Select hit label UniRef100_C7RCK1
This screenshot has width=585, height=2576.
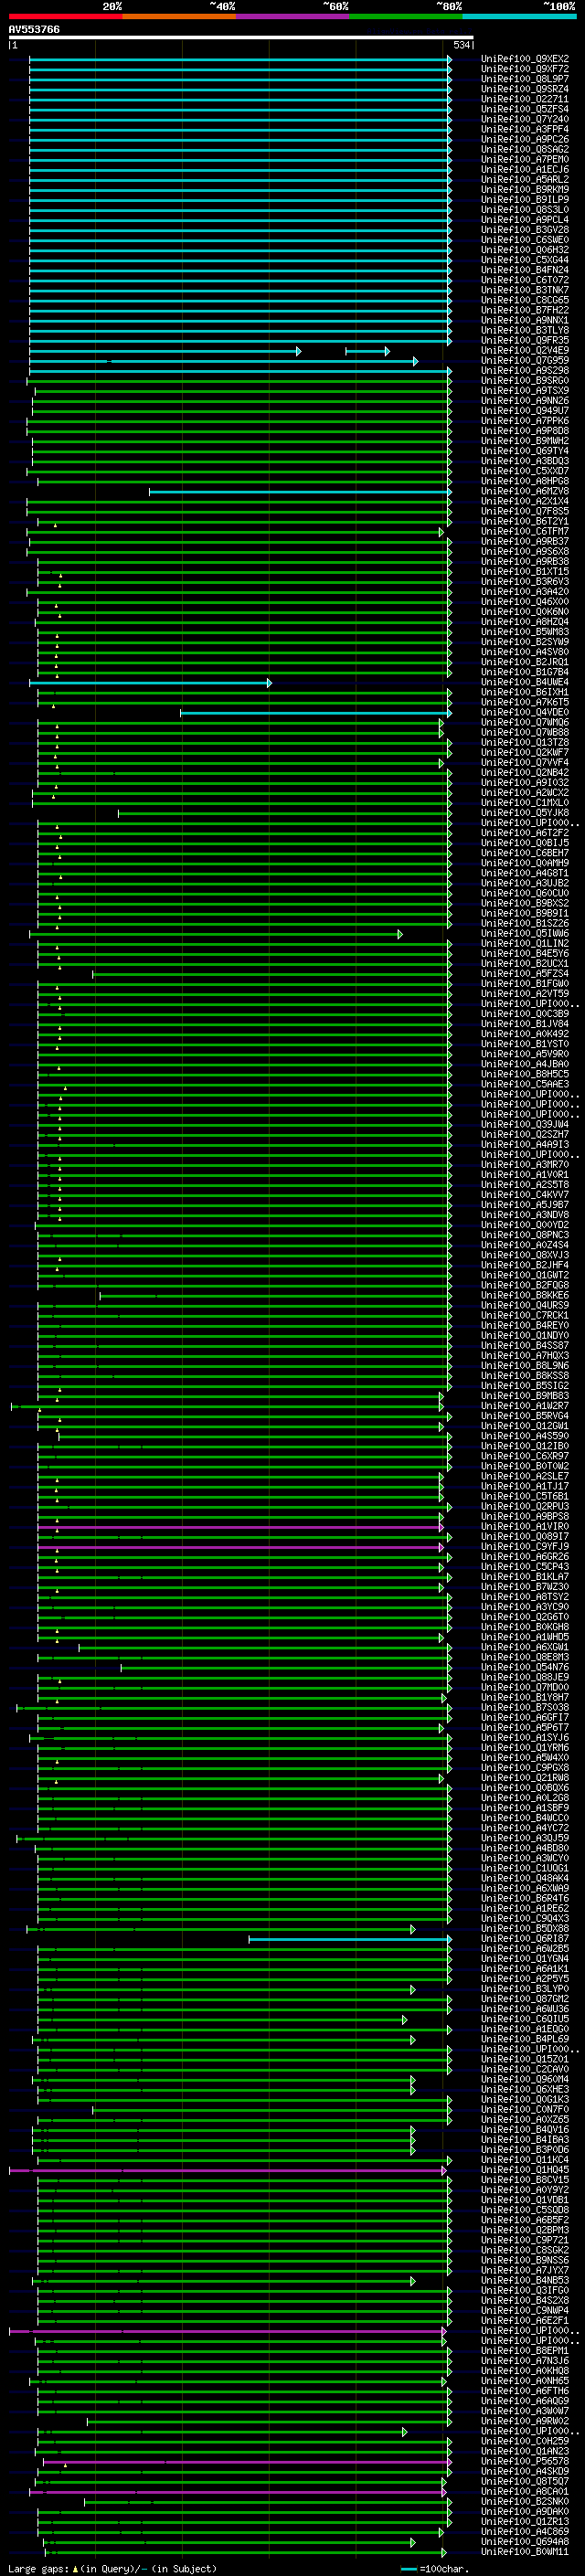click(525, 1316)
